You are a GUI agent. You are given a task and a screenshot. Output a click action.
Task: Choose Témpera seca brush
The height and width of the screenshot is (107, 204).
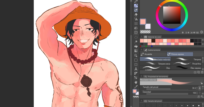coord(155,63)
